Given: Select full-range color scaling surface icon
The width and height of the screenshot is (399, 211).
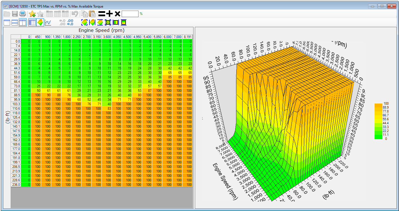Looking at the screenshot, I should click(84, 22).
